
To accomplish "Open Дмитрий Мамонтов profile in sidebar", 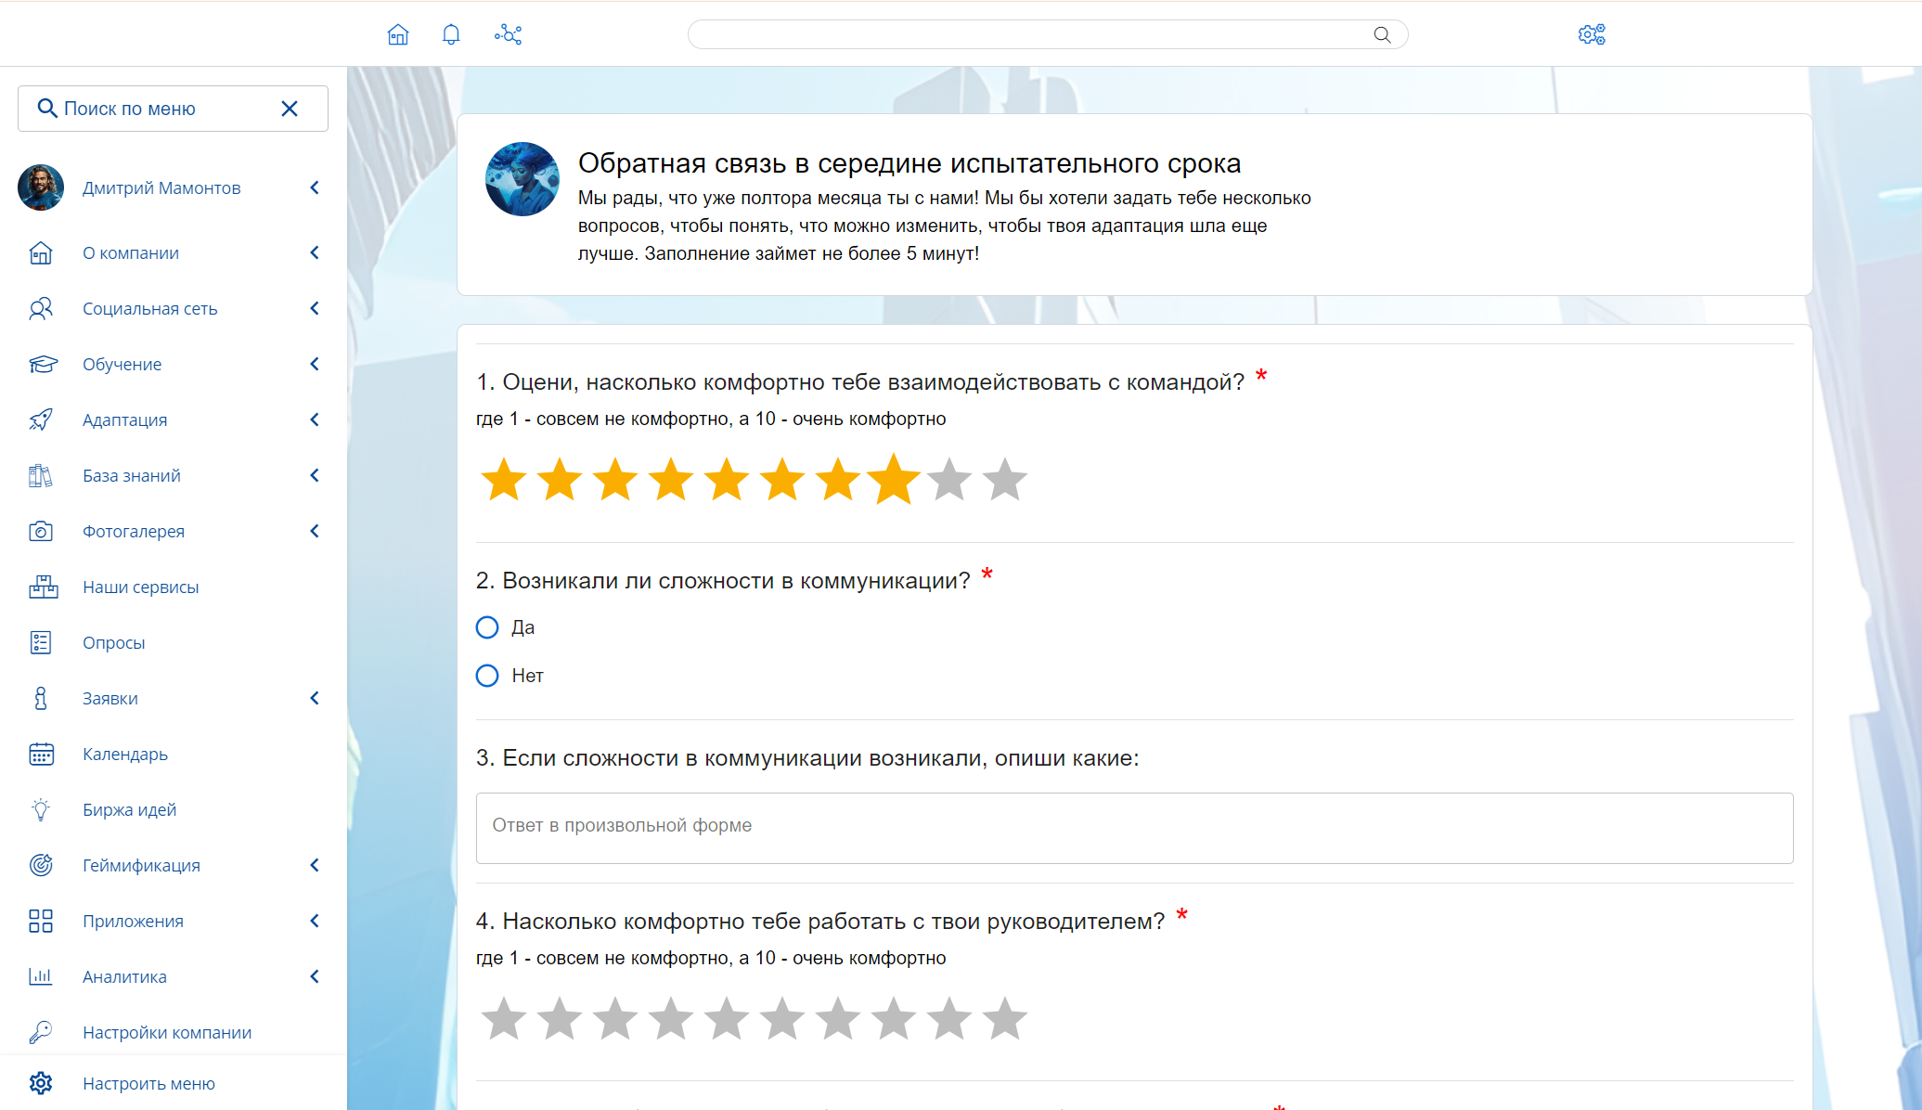I will pyautogui.click(x=161, y=187).
